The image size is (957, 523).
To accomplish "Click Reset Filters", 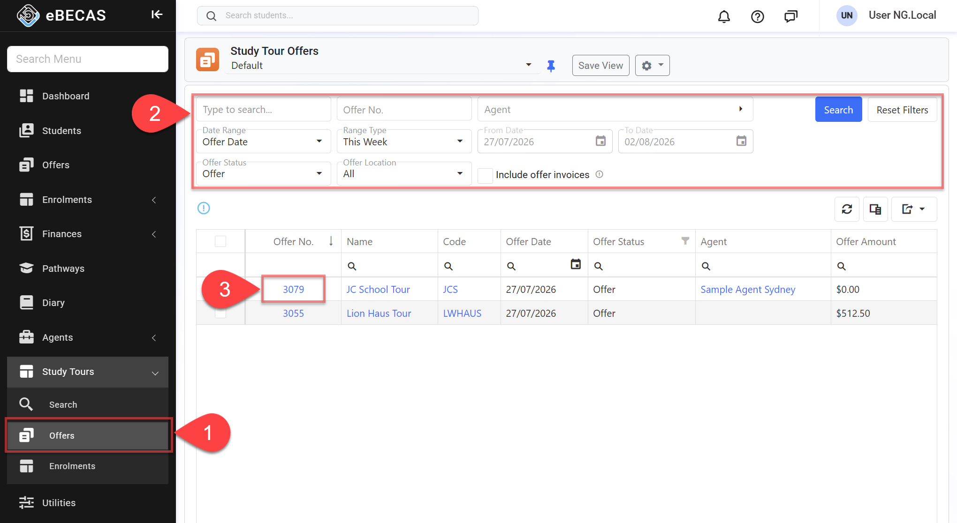I will [902, 110].
